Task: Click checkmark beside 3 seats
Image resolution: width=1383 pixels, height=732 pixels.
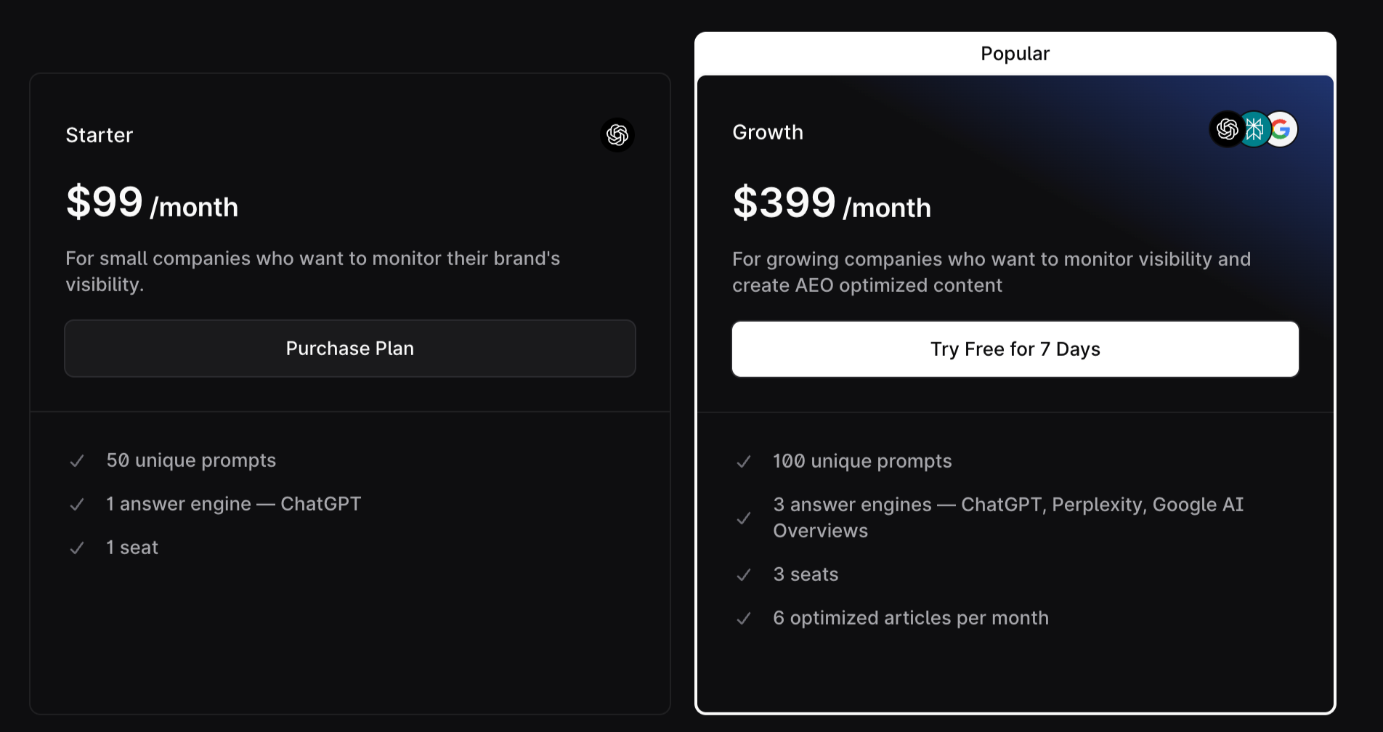Action: coord(744,575)
